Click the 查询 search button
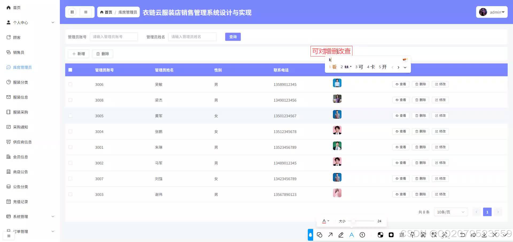The height and width of the screenshot is (242, 513). 233,37
